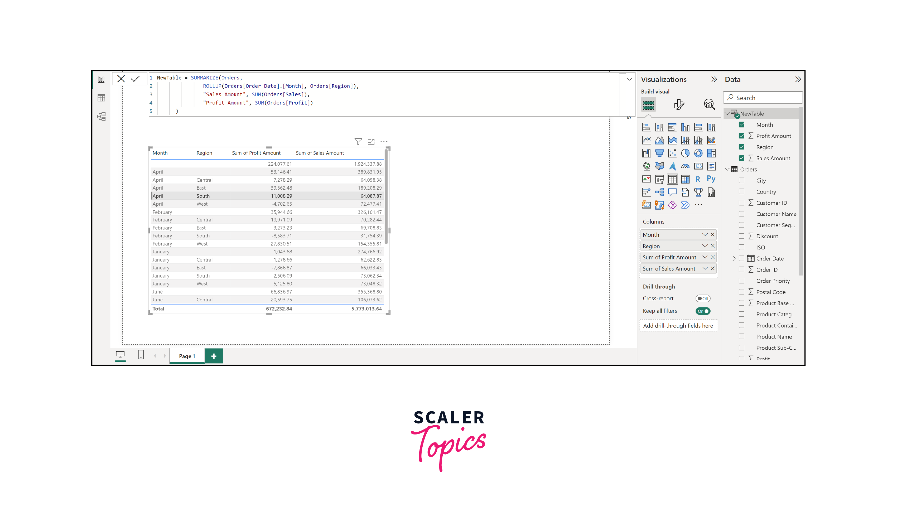Select the Pie chart visual icon

coord(685,153)
